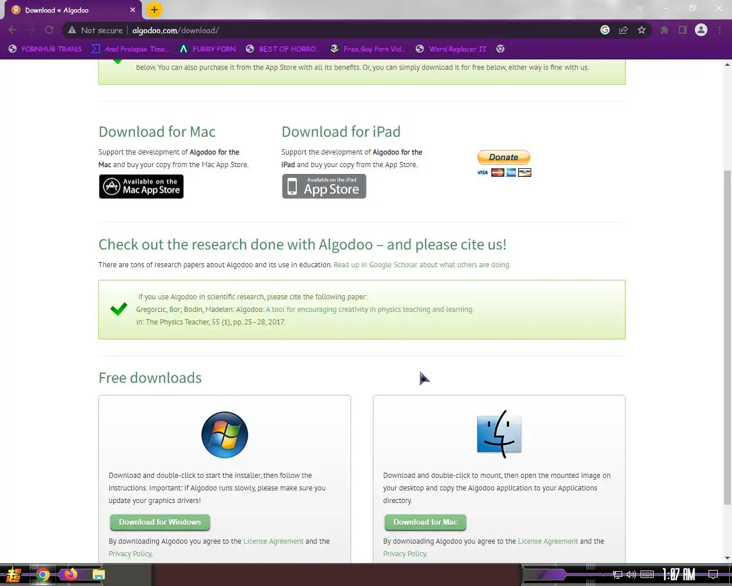Click the PayPal Donate button
This screenshot has height=586, width=732.
pyautogui.click(x=504, y=157)
